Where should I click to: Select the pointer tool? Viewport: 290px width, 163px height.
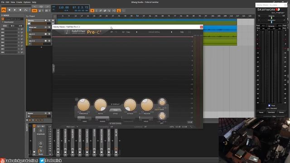tap(92, 11)
